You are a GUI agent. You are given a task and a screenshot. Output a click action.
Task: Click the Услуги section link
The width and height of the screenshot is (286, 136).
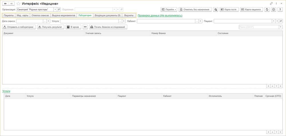tap(6, 91)
